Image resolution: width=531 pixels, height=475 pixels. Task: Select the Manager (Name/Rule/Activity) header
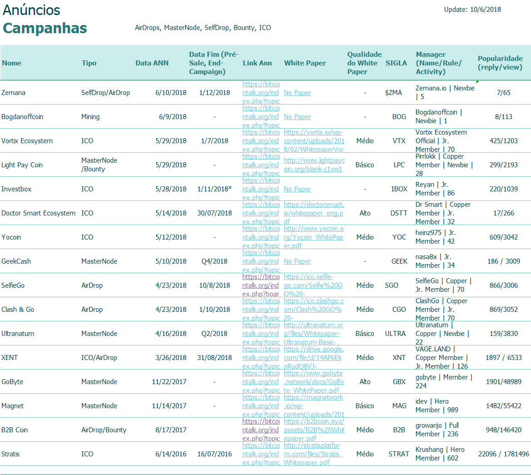coord(439,63)
